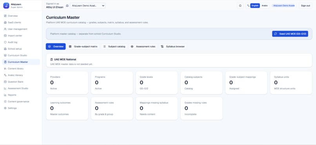Screen dimensions: 316x145
Task: Go to SaaS clients in sidebar
Action: [21, 23]
